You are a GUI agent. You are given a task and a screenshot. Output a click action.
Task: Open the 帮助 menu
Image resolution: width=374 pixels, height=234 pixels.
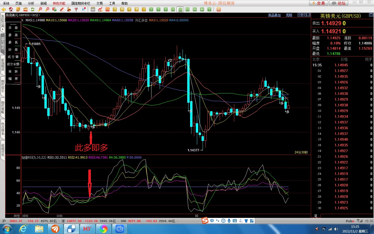coord(125,3)
